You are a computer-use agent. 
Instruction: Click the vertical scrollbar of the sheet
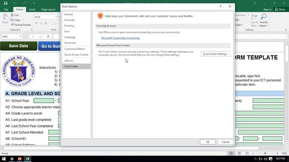click(x=287, y=53)
